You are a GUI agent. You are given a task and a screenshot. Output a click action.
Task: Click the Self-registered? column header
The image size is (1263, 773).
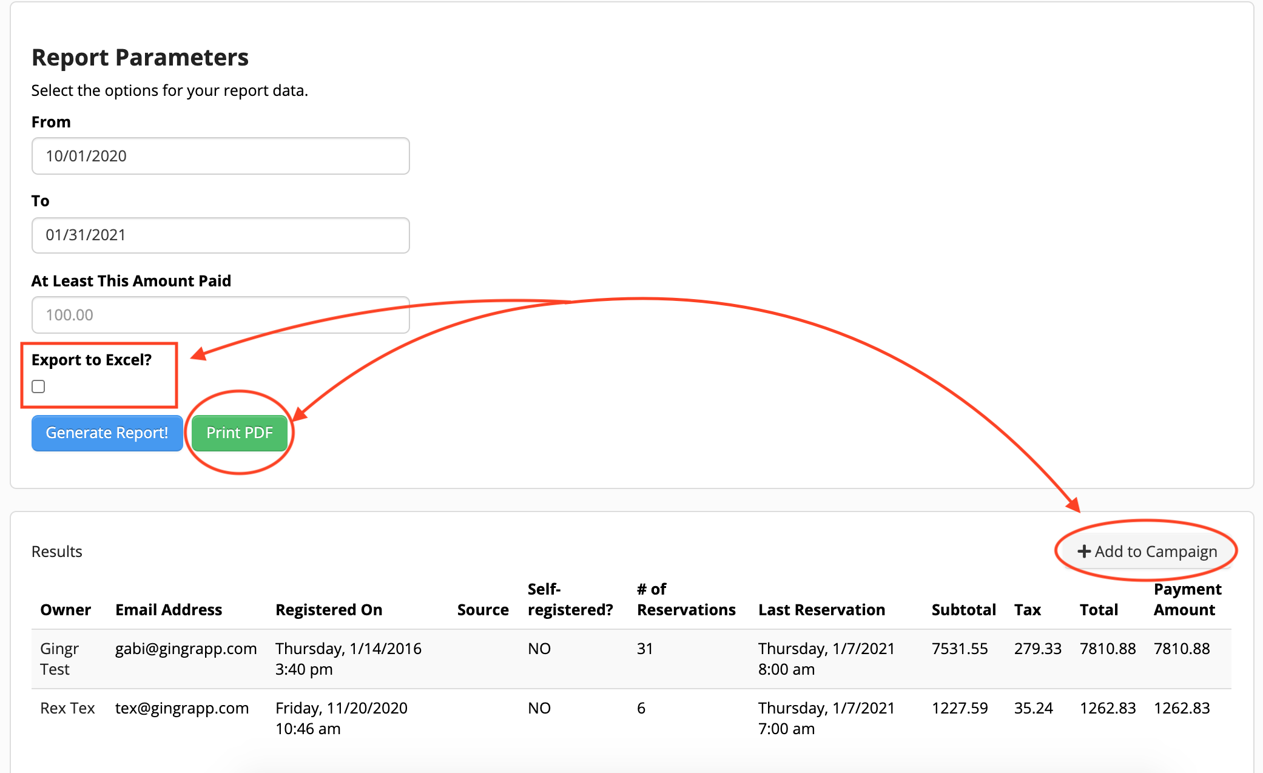coord(570,599)
